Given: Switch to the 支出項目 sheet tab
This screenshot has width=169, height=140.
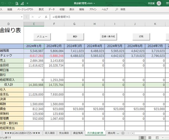Looking at the screenshot, I should click(64, 133).
